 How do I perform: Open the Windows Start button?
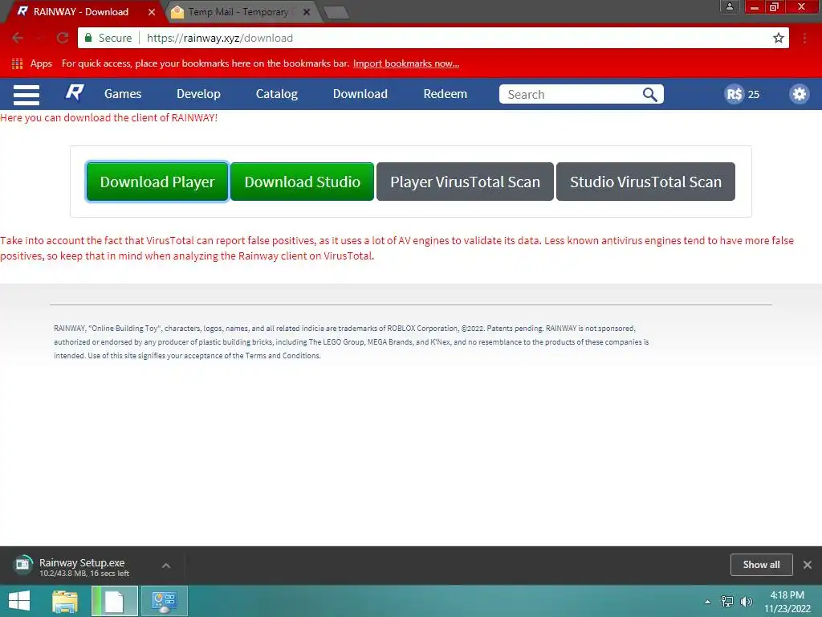tap(19, 601)
